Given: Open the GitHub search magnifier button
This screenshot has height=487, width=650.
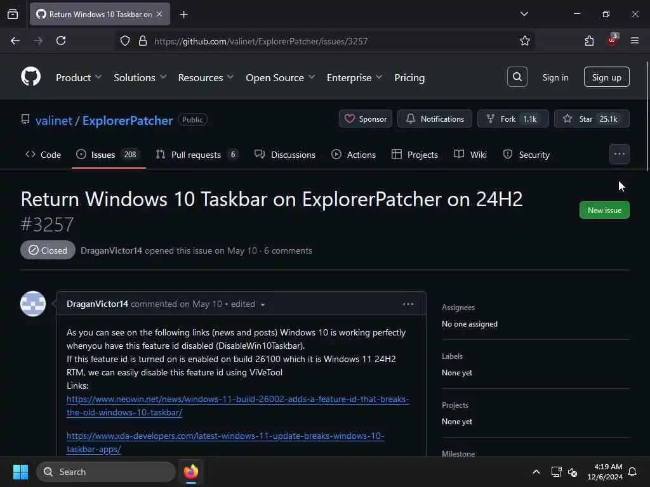Looking at the screenshot, I should click(517, 77).
